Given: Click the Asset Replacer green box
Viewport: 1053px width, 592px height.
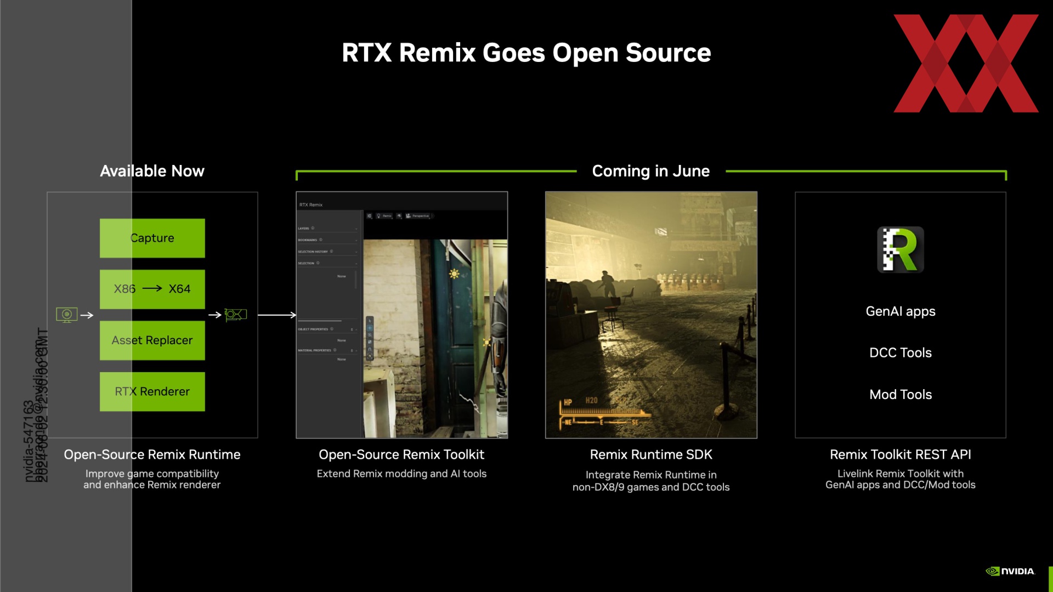Looking at the screenshot, I should (x=152, y=340).
